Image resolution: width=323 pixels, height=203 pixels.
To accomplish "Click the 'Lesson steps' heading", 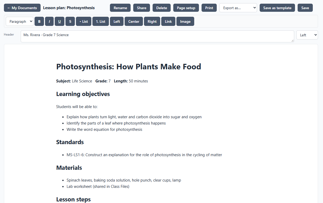I will pyautogui.click(x=73, y=199).
